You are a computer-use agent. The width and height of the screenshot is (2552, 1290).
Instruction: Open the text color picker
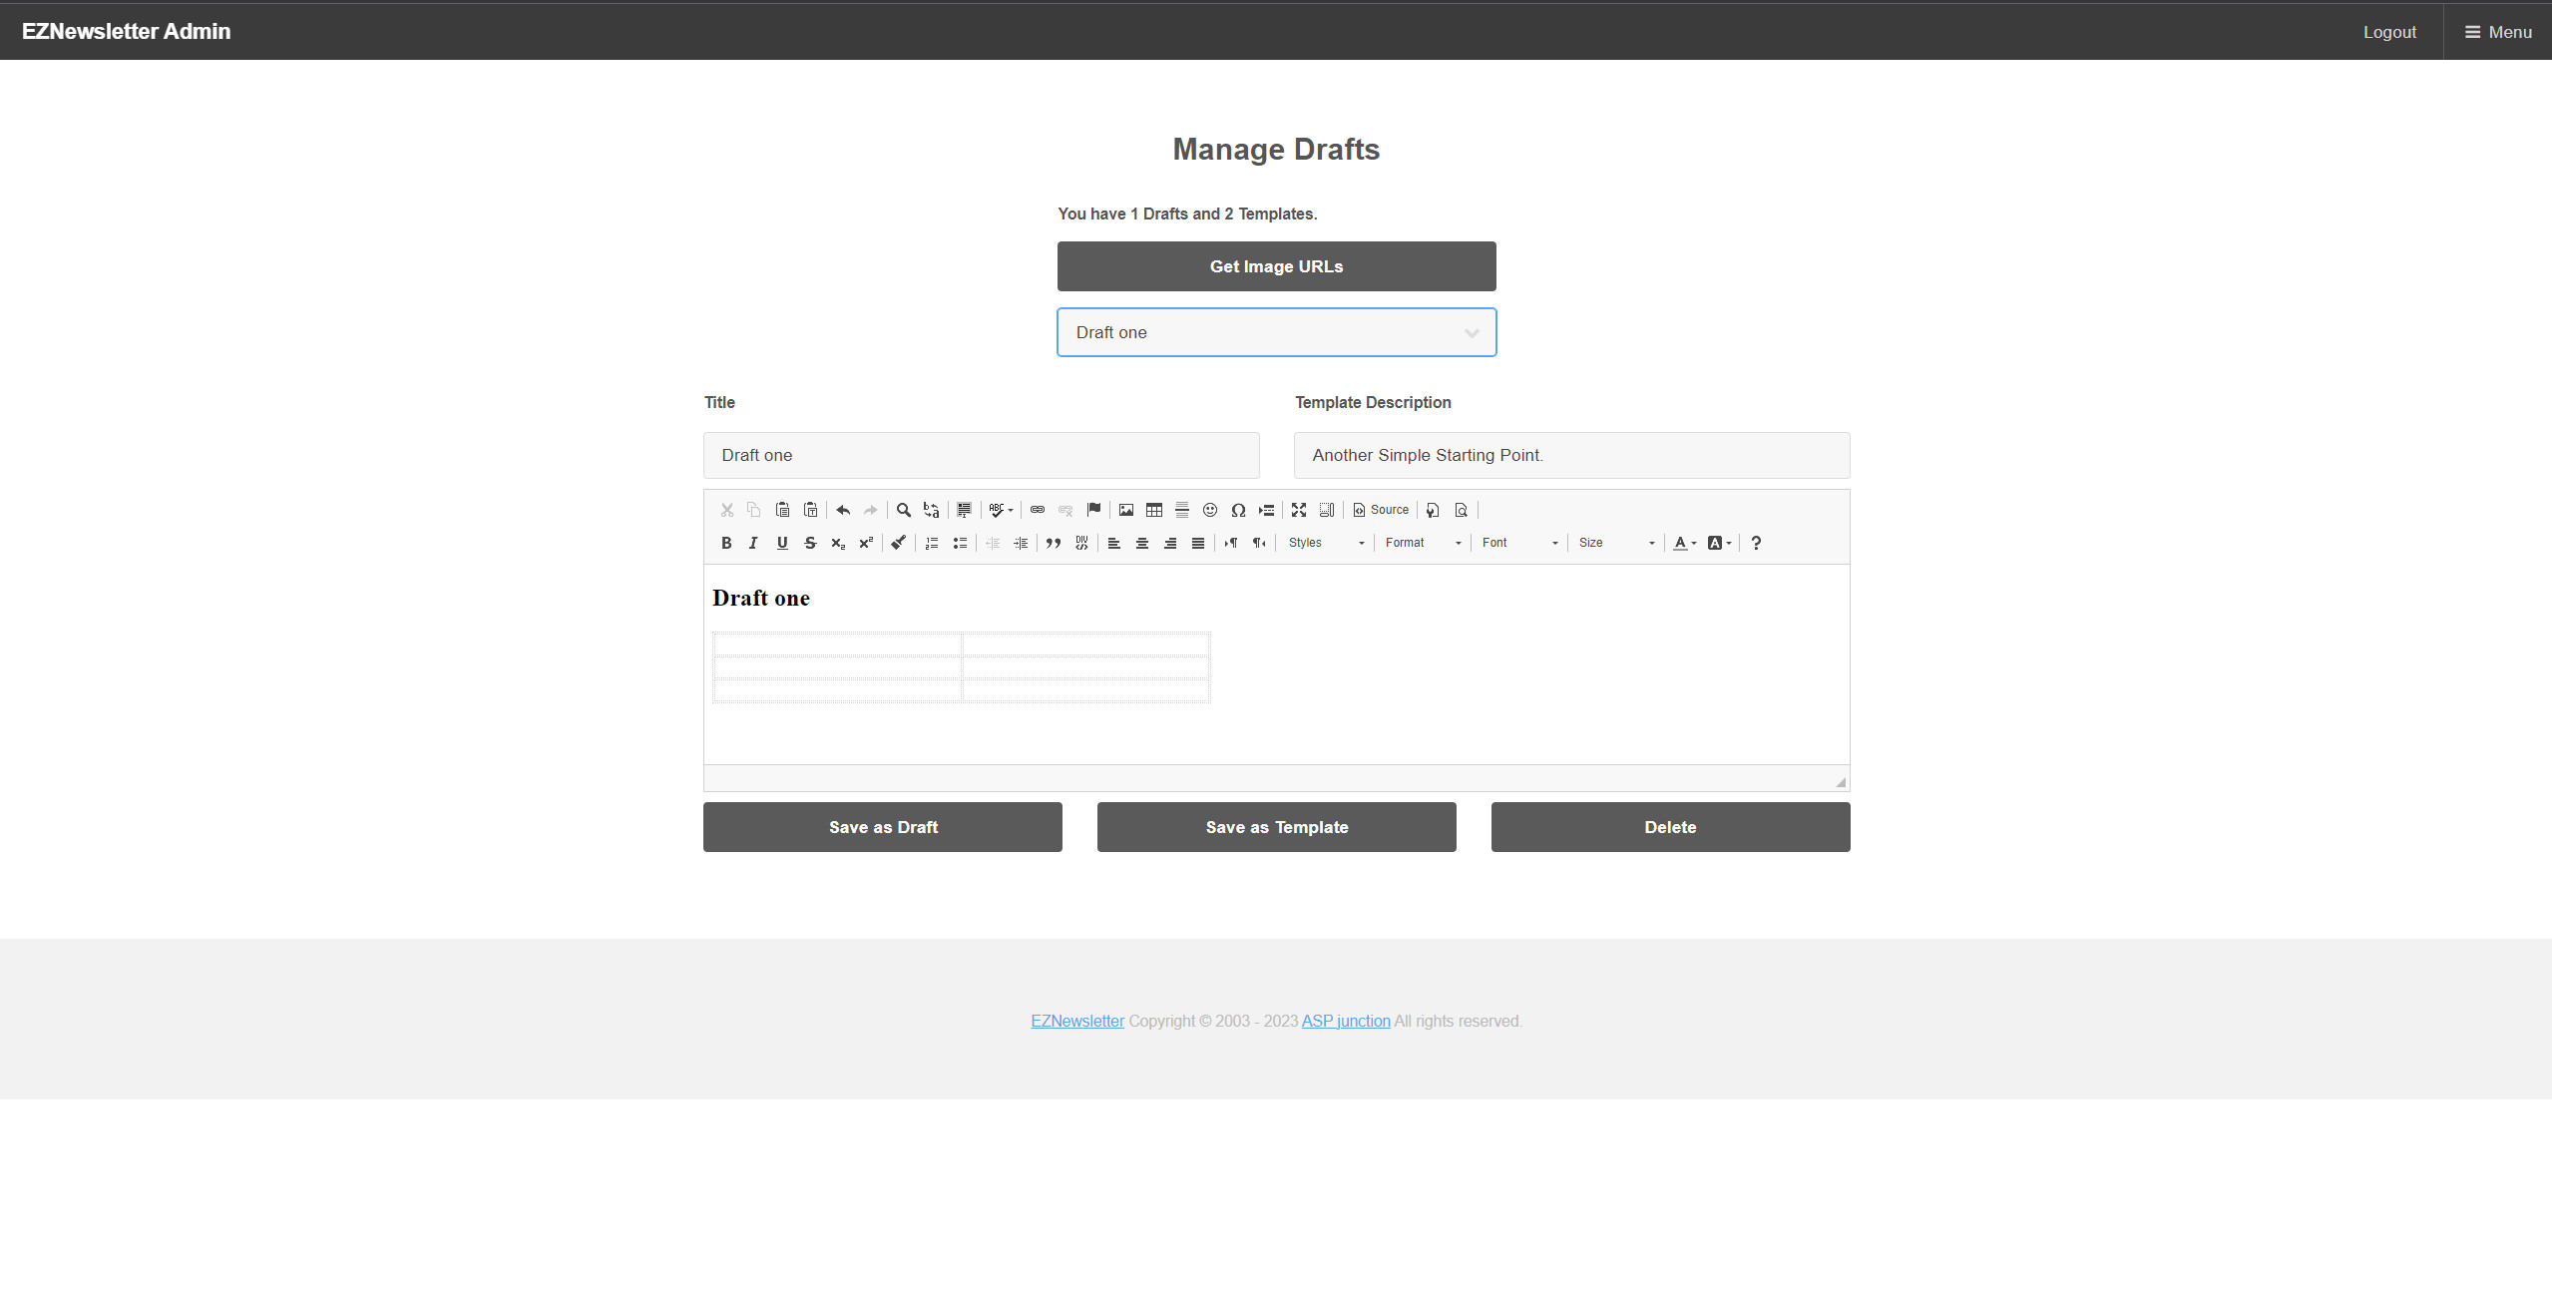pyautogui.click(x=1684, y=543)
